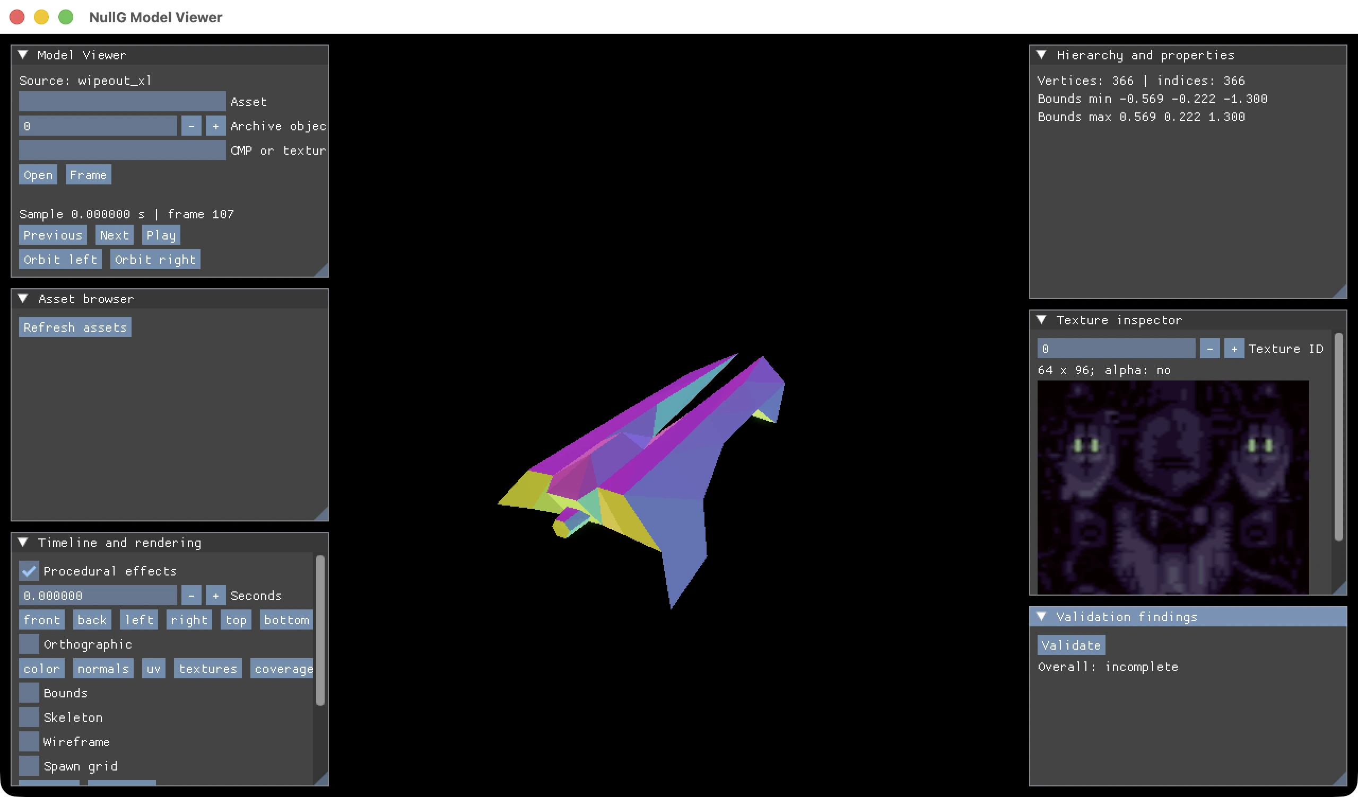Switch to bottom view
The height and width of the screenshot is (797, 1358).
point(286,620)
